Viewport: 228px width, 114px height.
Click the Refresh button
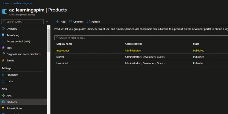pos(93,22)
